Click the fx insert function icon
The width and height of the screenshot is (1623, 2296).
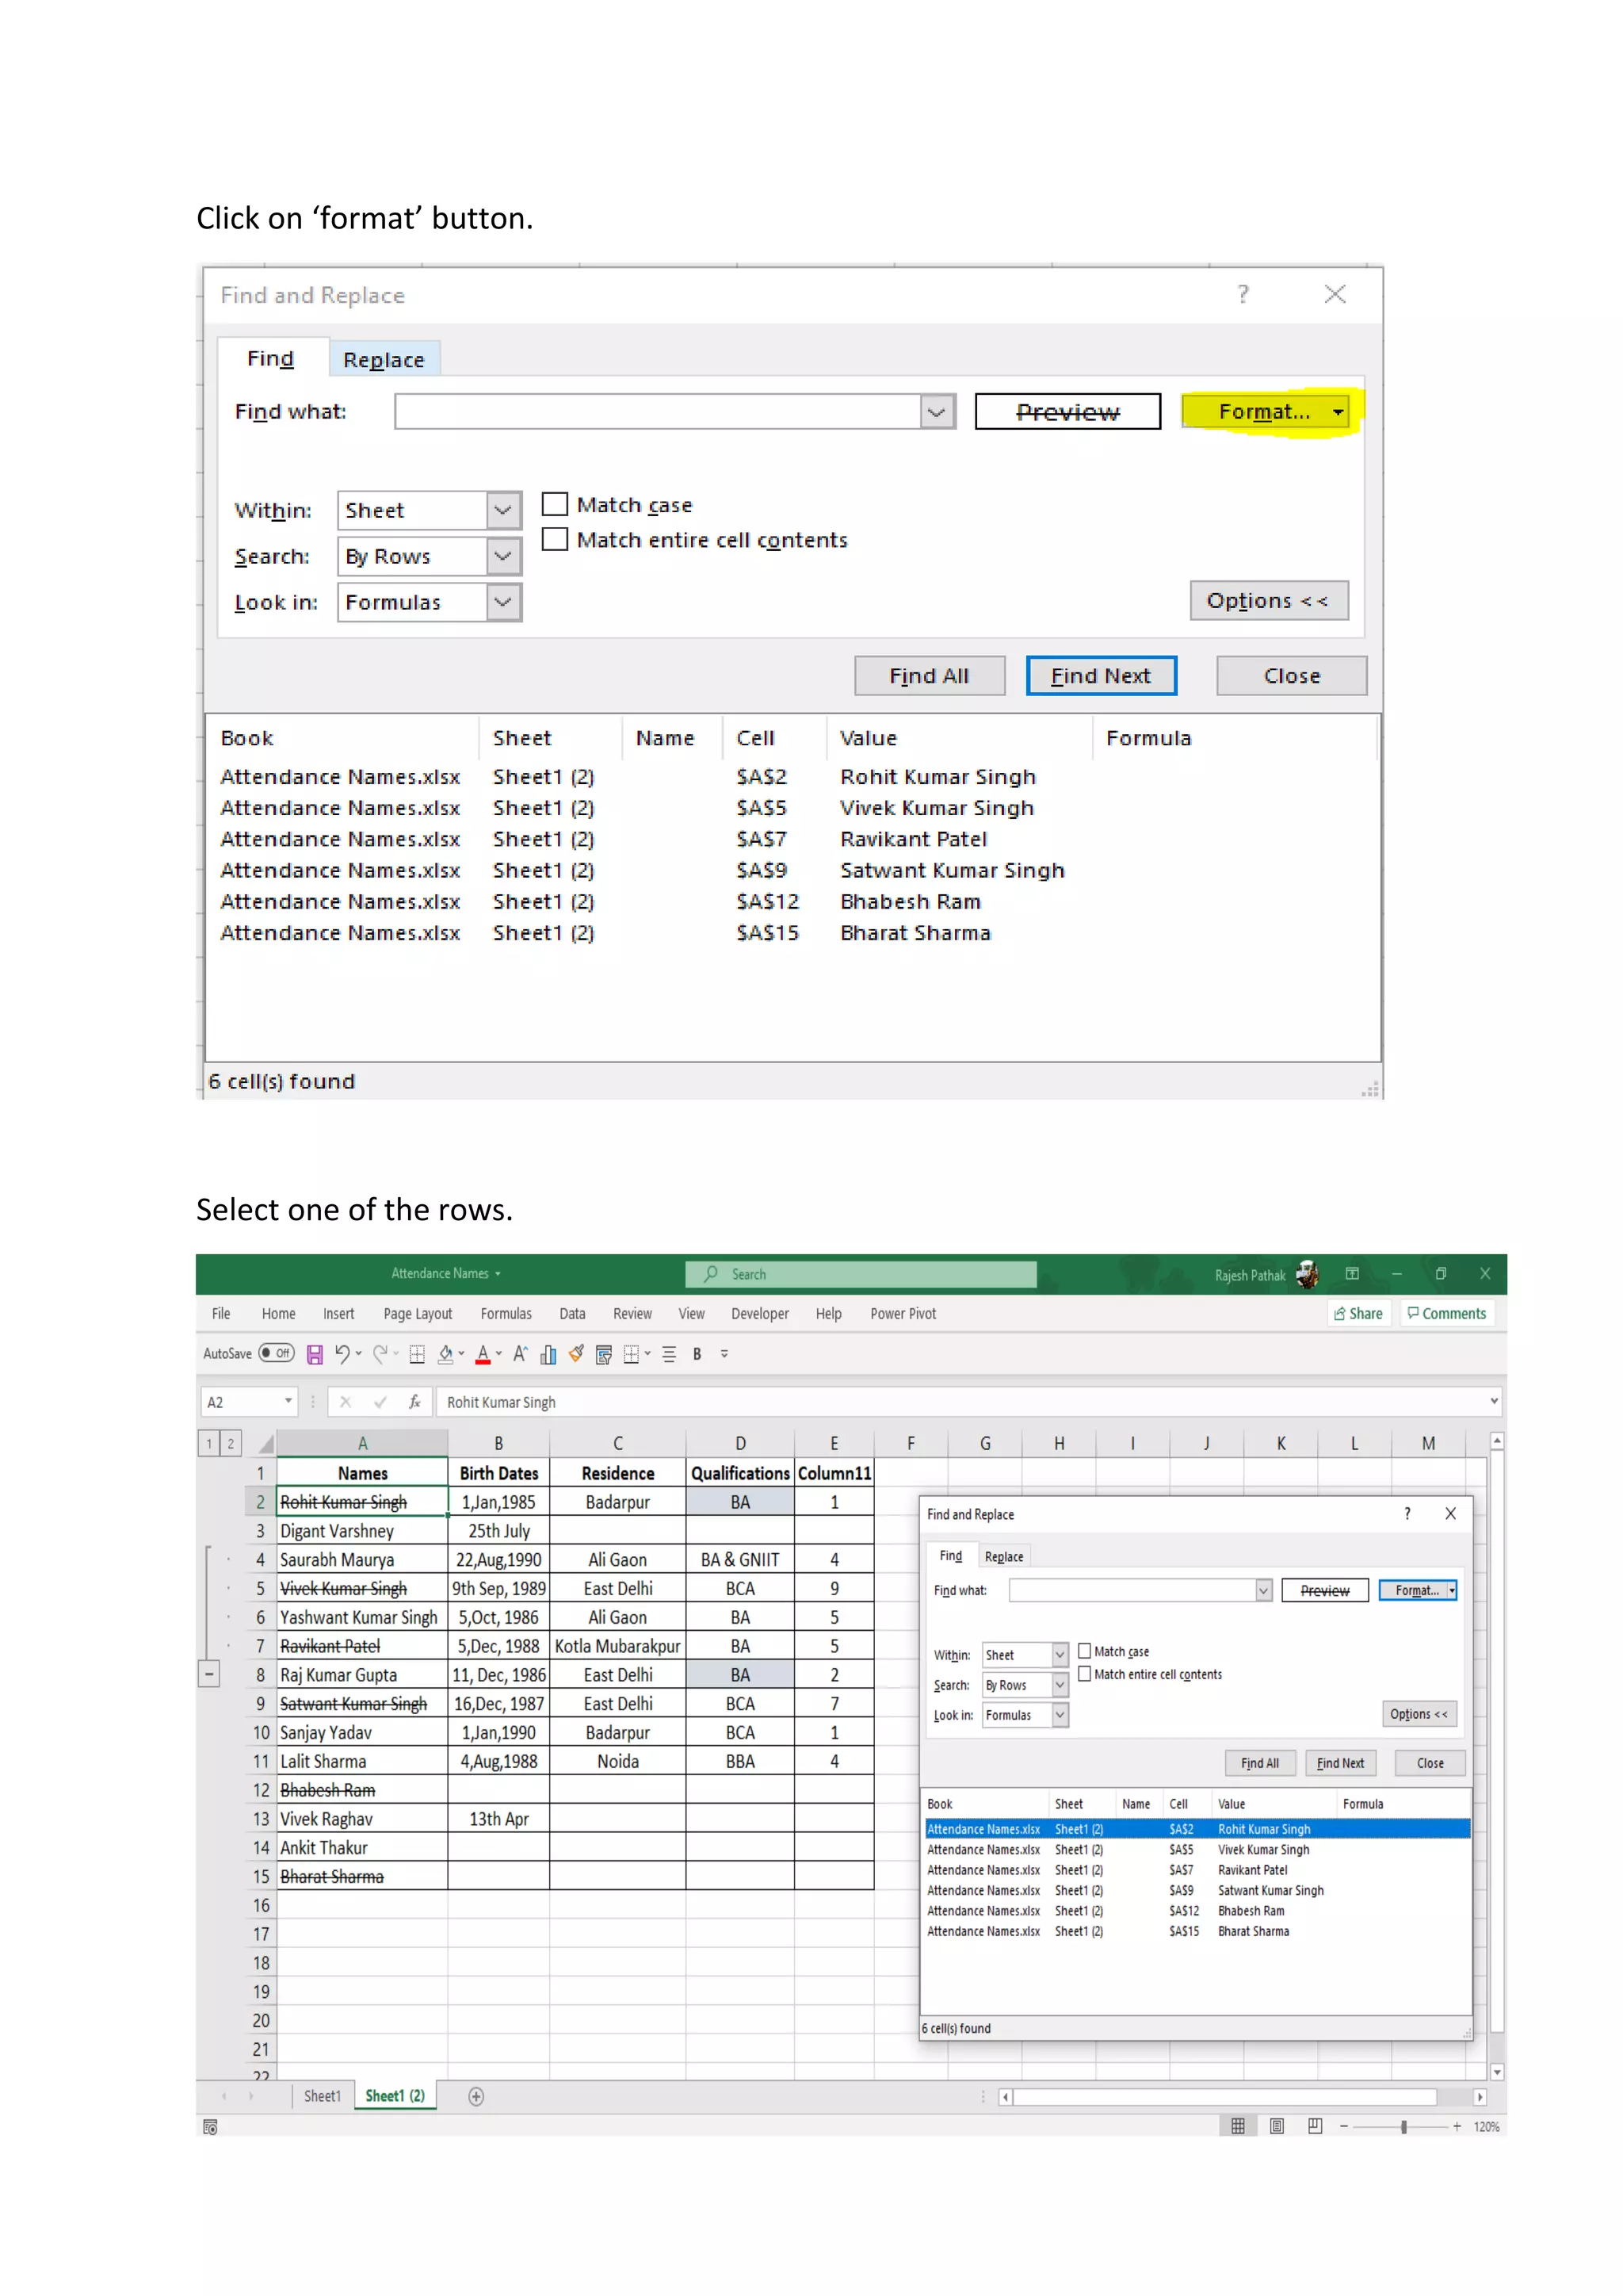pos(414,1402)
